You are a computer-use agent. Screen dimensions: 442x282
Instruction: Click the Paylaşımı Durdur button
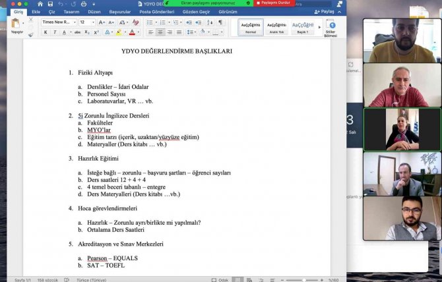click(275, 3)
